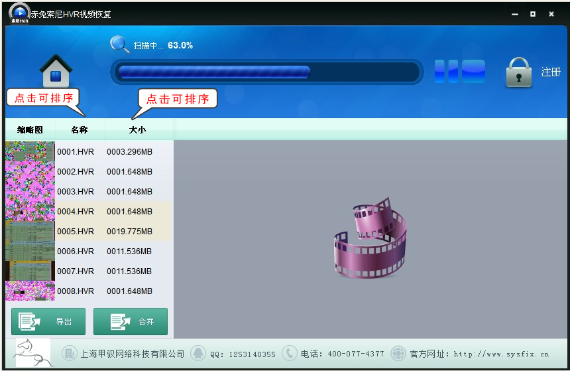Click title text 赤兔索尼HVR视频恢复
The width and height of the screenshot is (570, 371).
(71, 14)
